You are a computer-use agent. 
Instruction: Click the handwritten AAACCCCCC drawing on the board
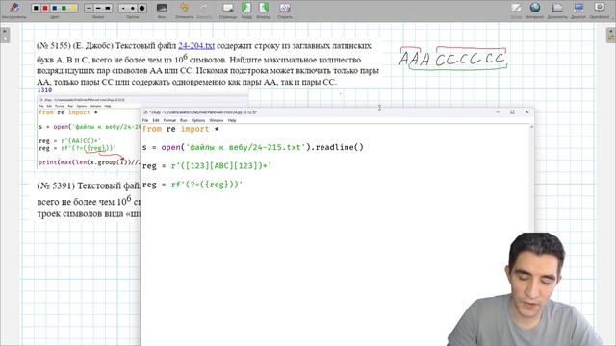click(x=453, y=59)
